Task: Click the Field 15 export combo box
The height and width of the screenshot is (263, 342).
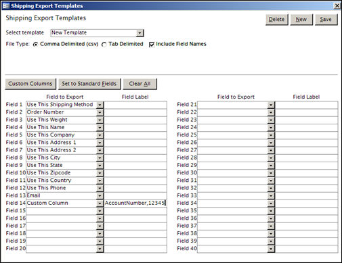Action: tap(64, 211)
